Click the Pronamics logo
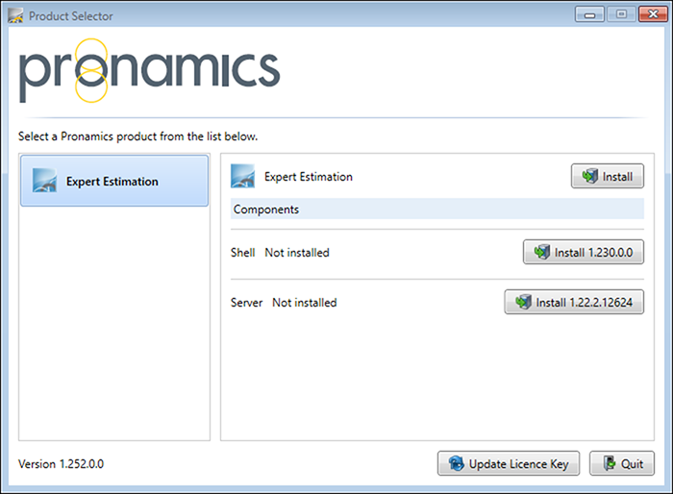The image size is (673, 494). (149, 70)
